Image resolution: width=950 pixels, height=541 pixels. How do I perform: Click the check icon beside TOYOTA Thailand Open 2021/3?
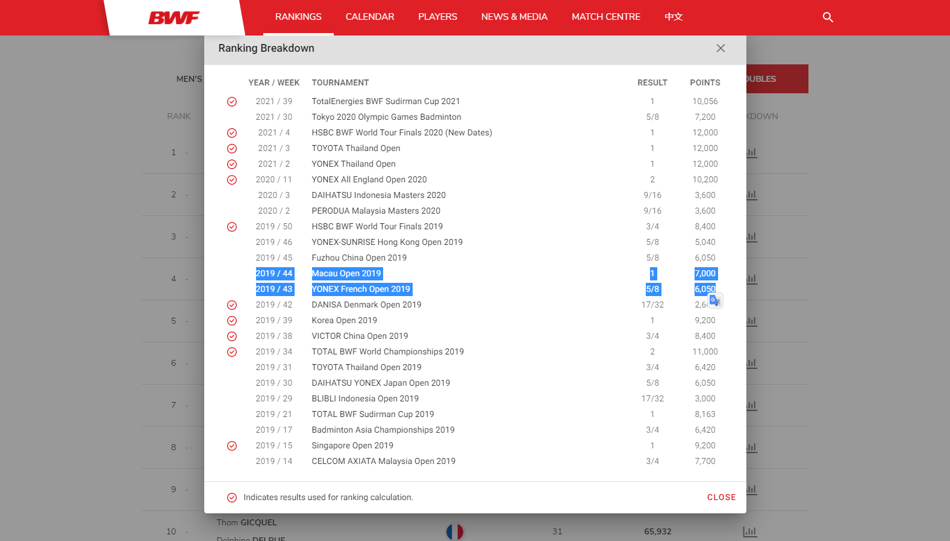pos(232,149)
